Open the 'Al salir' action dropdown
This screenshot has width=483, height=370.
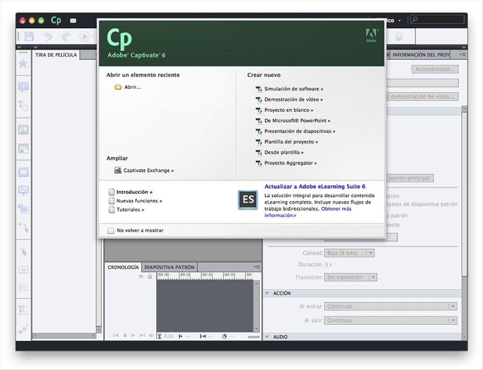click(391, 320)
